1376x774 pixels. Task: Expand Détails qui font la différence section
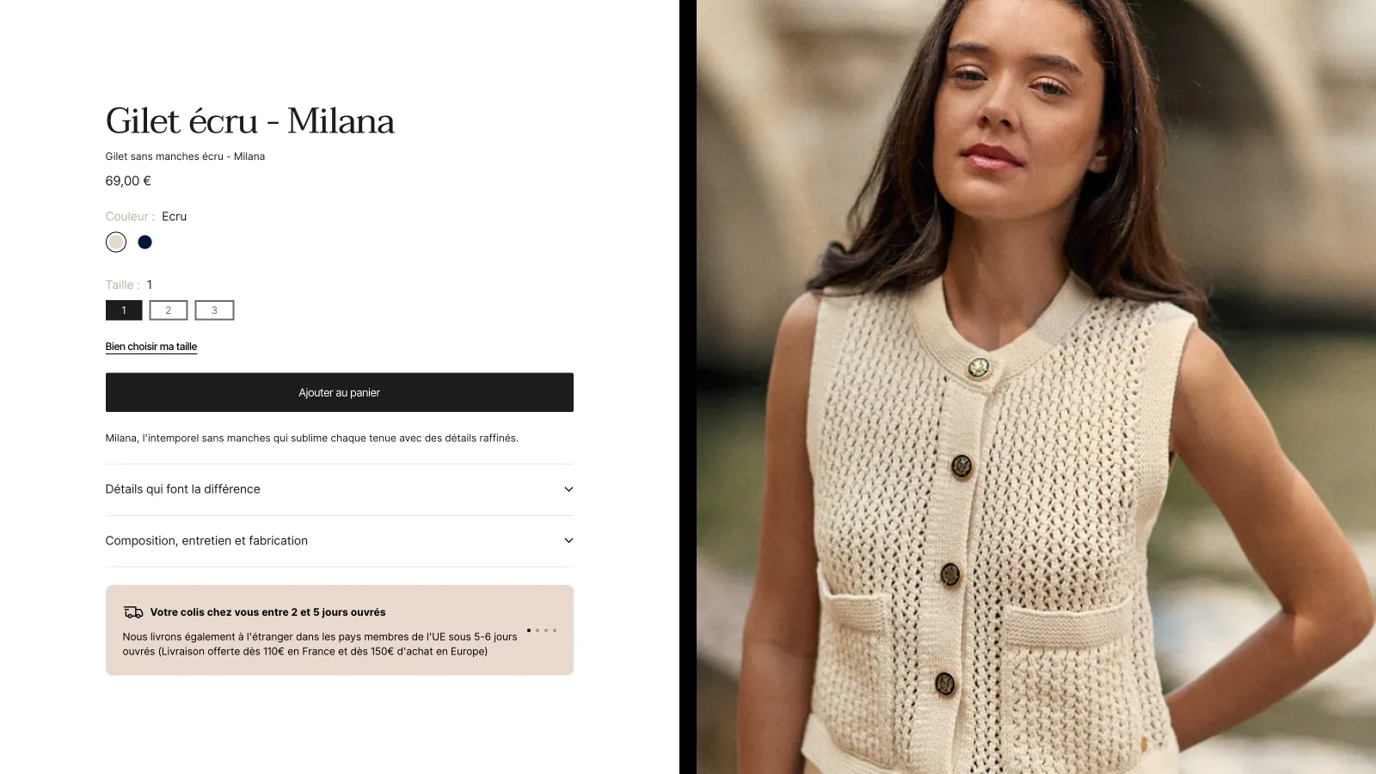(340, 489)
